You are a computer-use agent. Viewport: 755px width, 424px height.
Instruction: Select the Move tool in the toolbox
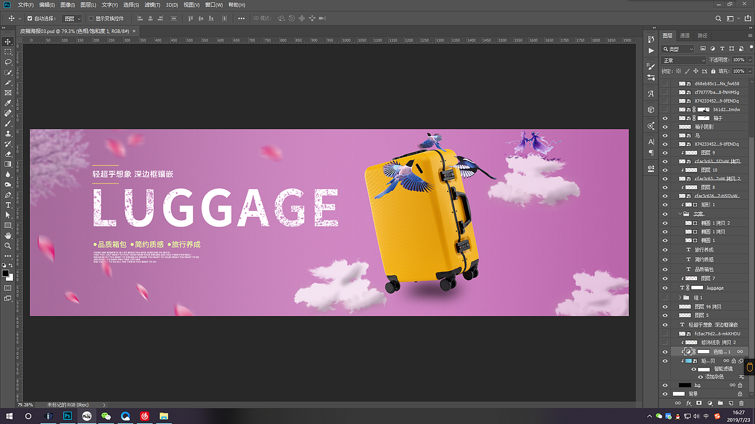[x=8, y=42]
